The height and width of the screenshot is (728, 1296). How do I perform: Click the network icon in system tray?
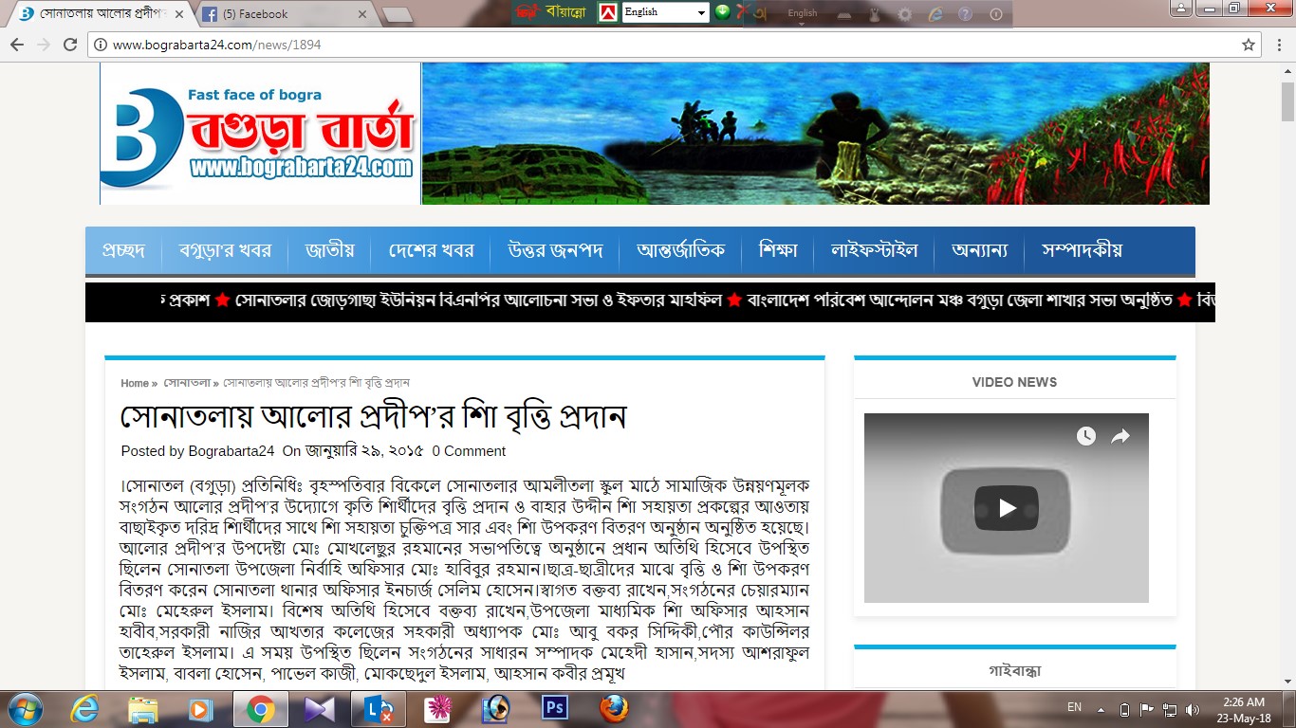[1170, 709]
